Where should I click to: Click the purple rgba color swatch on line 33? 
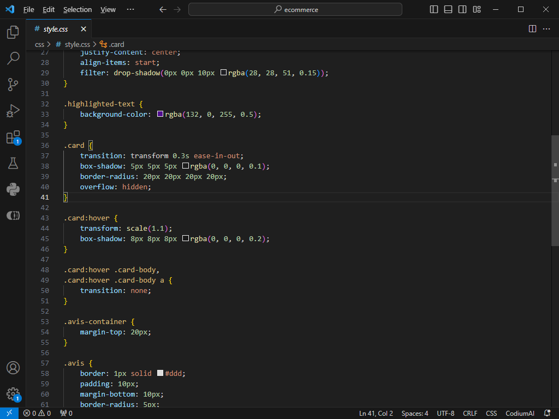(160, 114)
